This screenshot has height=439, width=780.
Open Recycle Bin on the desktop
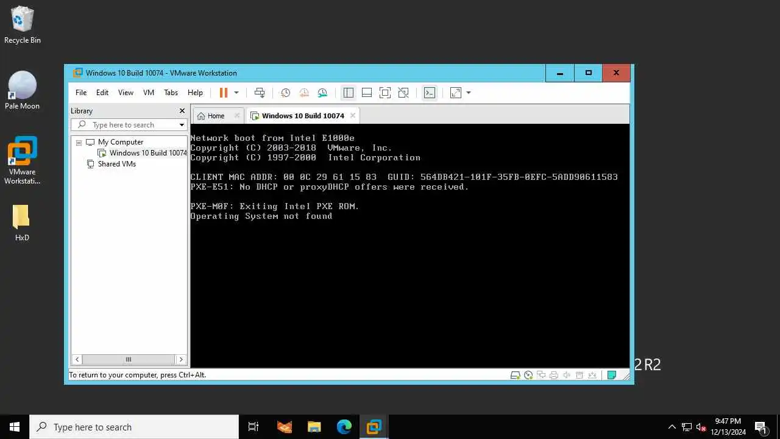22,26
